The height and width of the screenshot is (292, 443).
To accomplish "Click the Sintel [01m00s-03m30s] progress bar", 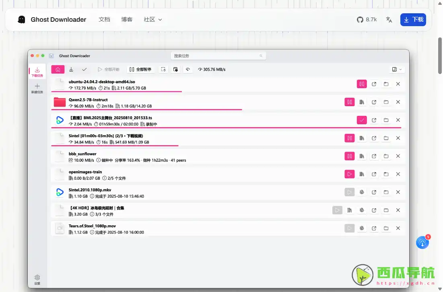I will click(x=115, y=146).
